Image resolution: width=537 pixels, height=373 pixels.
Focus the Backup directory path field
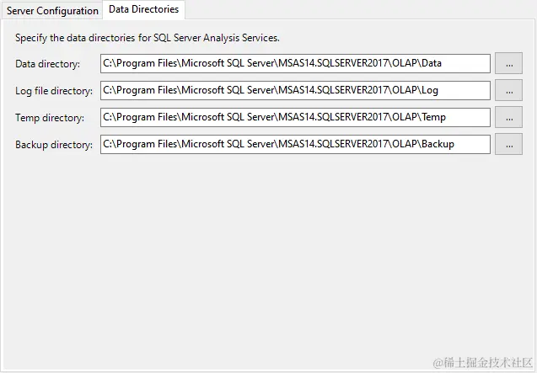pyautogui.click(x=295, y=145)
